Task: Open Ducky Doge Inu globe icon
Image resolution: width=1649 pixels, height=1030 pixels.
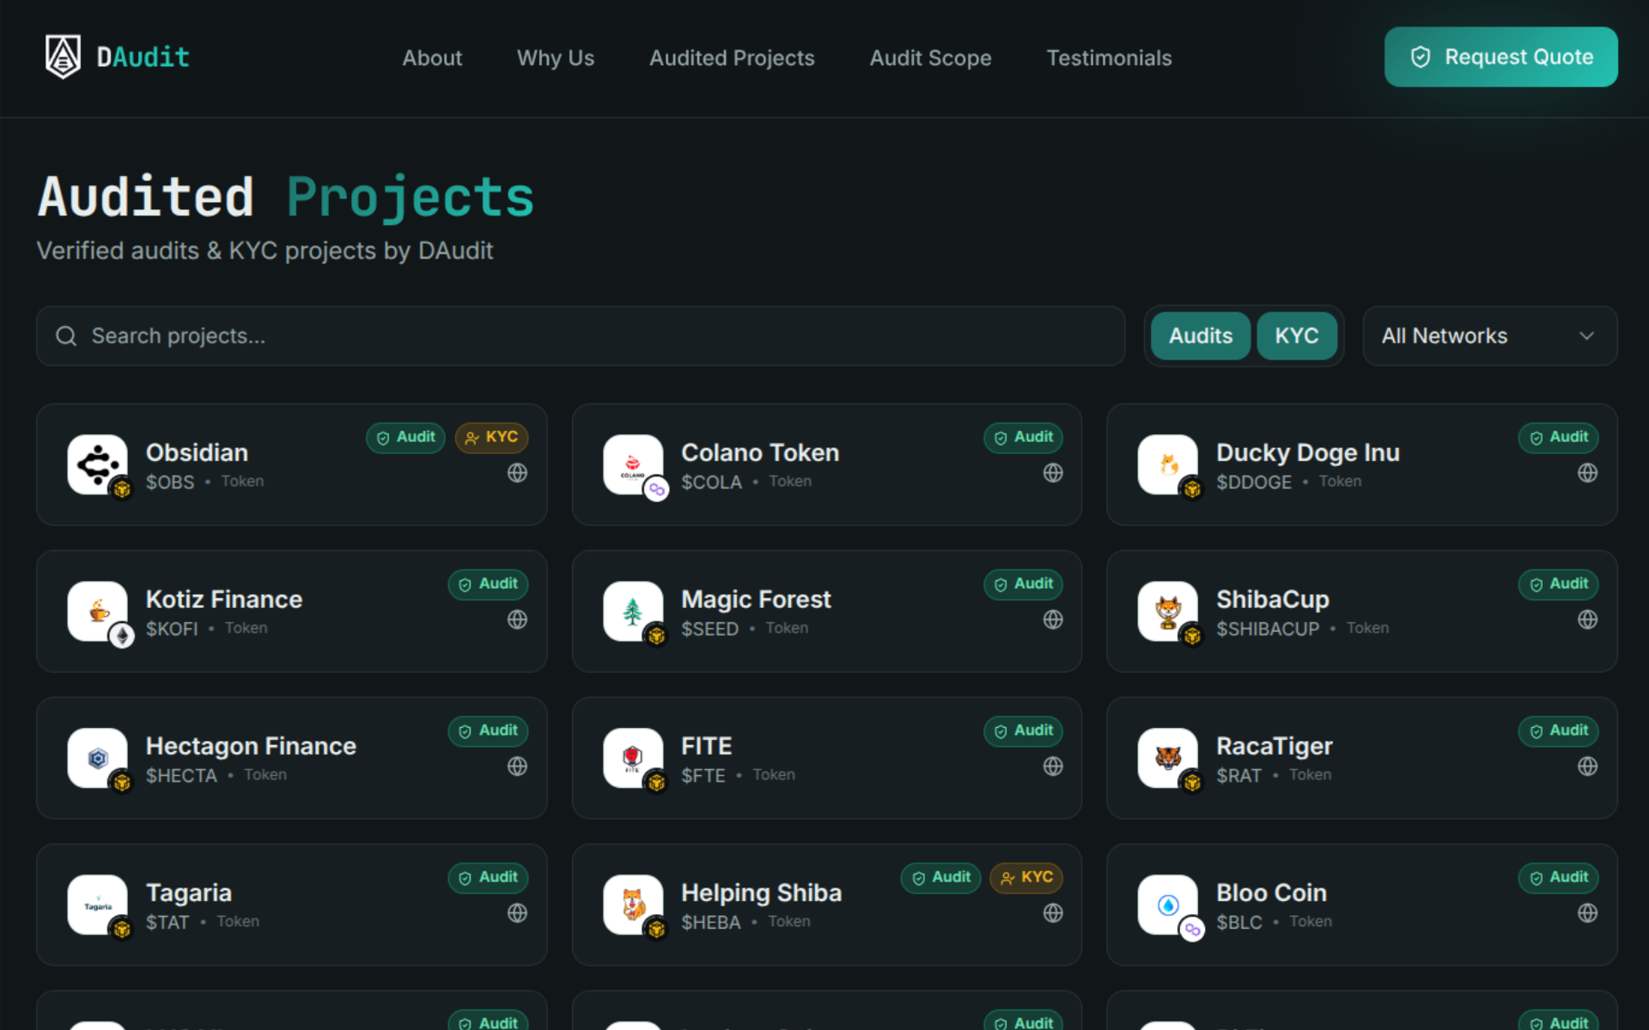Action: [x=1588, y=473]
